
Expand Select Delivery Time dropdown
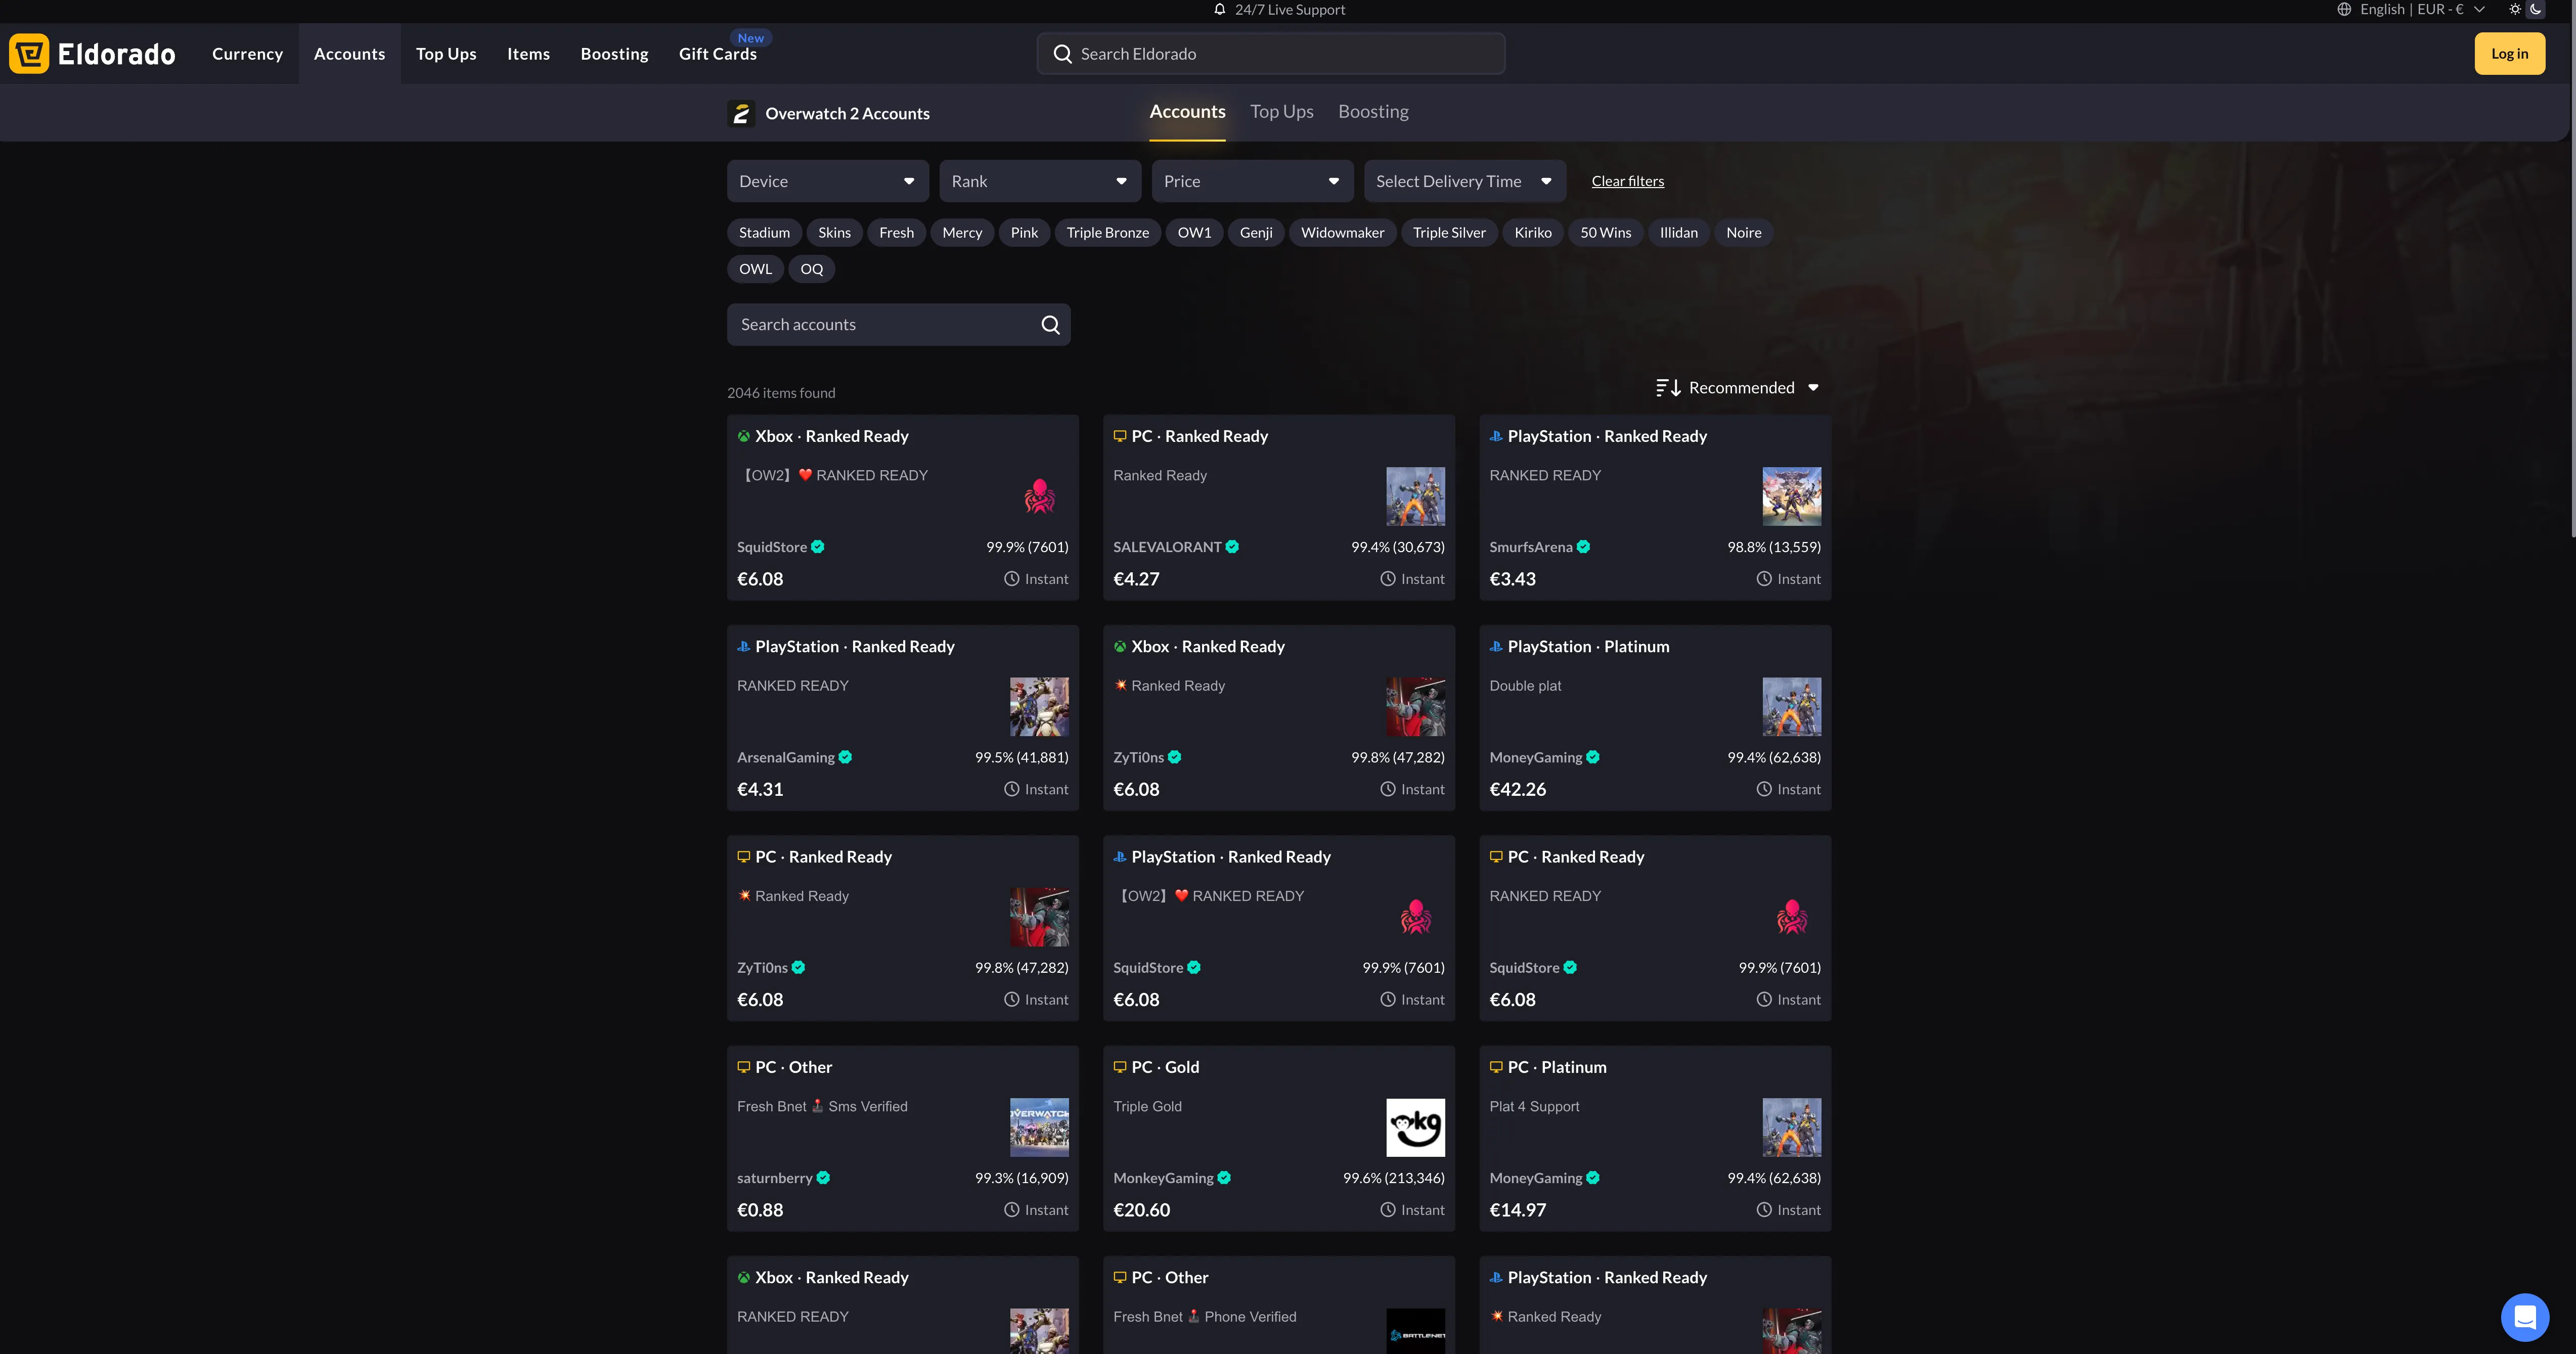(x=1464, y=181)
